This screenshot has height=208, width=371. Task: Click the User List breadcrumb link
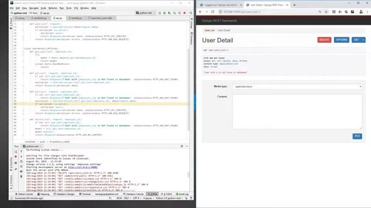(209, 30)
